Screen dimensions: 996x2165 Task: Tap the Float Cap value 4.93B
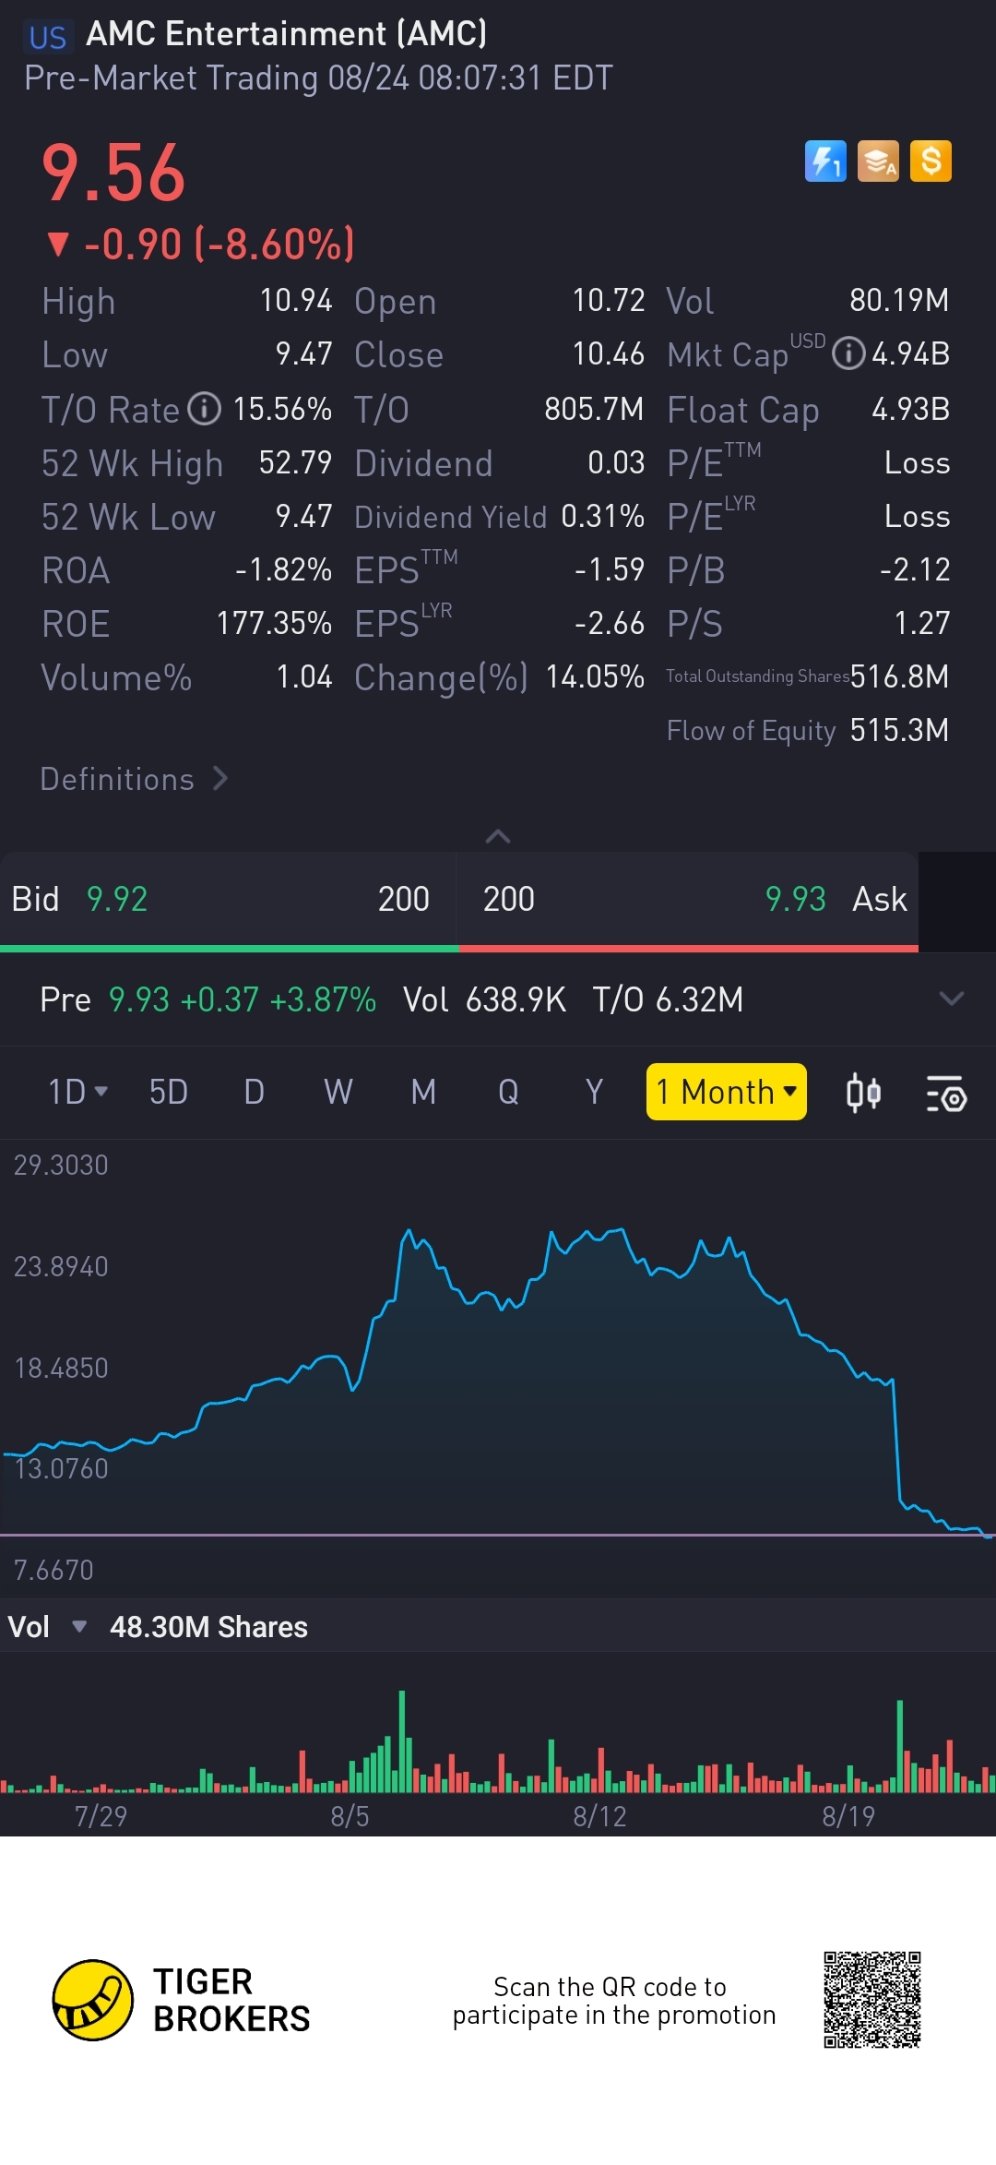pyautogui.click(x=910, y=408)
